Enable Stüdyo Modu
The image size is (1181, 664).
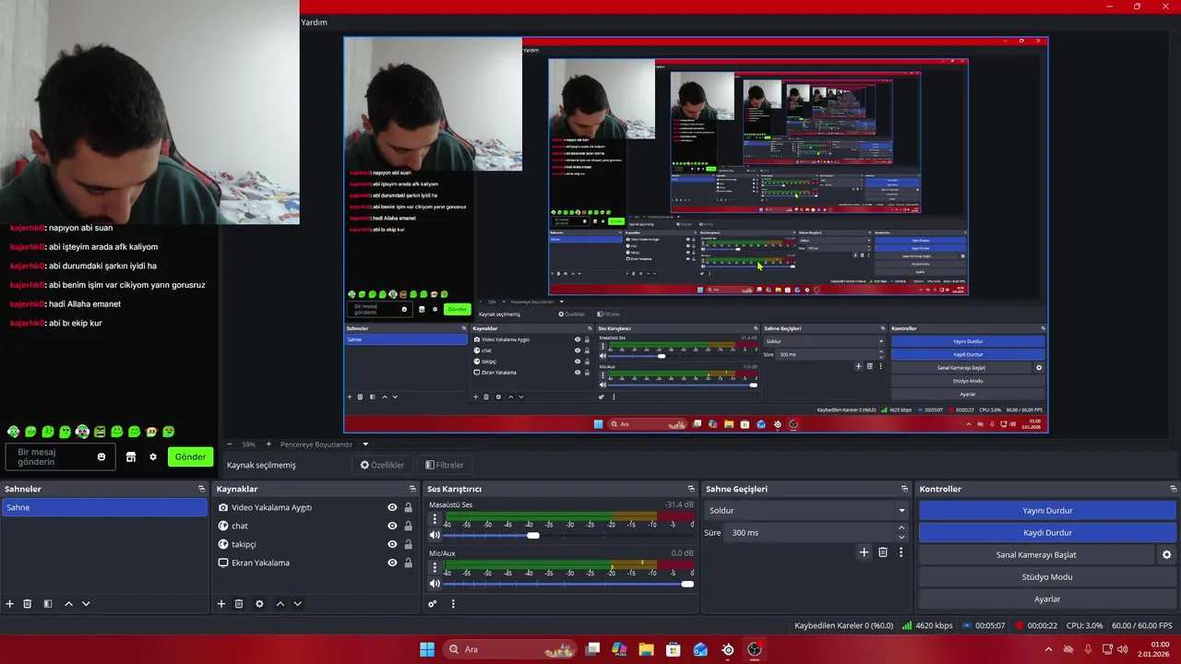tap(1047, 576)
